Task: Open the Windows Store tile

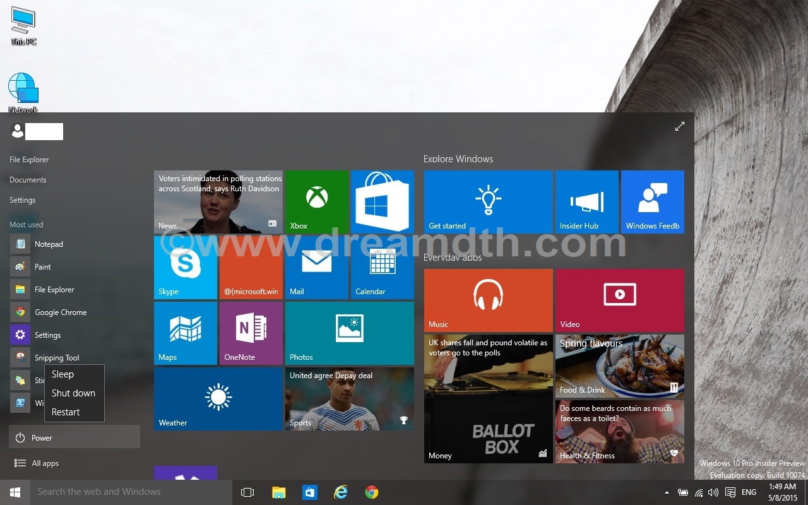Action: [382, 202]
